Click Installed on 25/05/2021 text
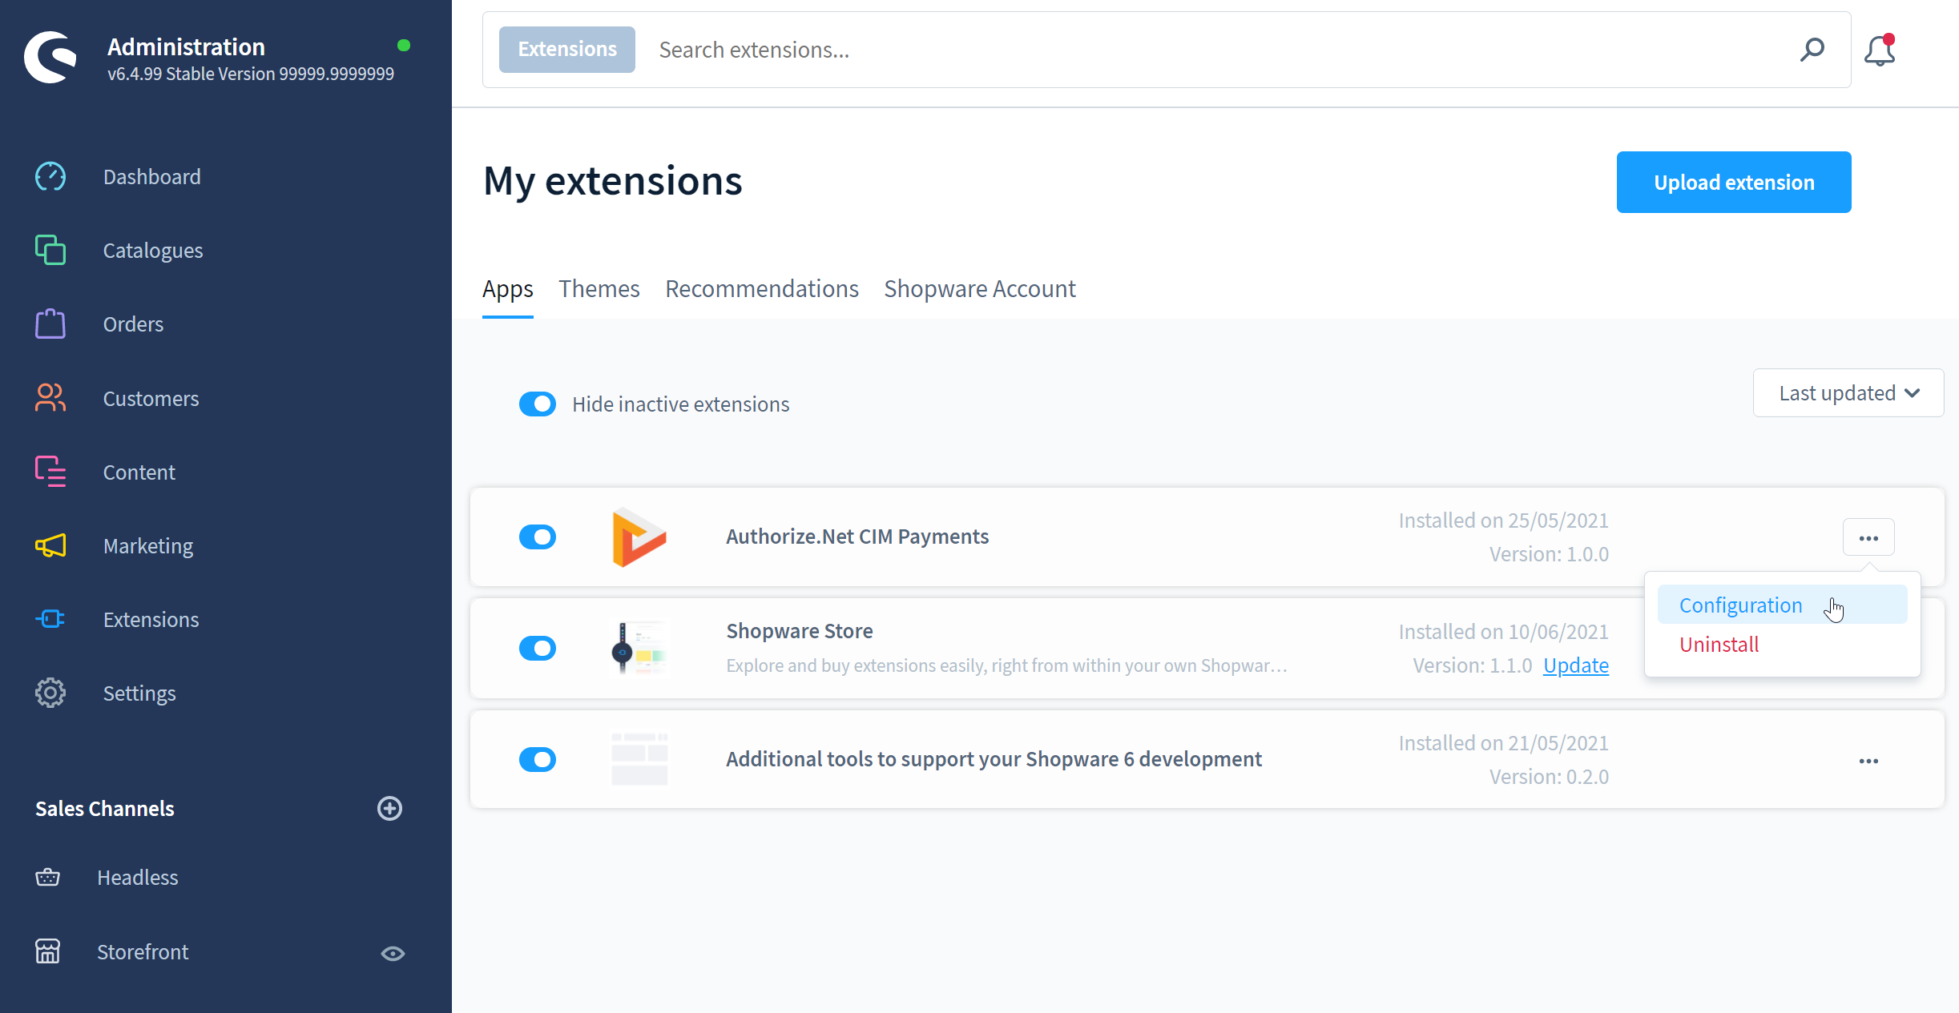 coord(1503,521)
